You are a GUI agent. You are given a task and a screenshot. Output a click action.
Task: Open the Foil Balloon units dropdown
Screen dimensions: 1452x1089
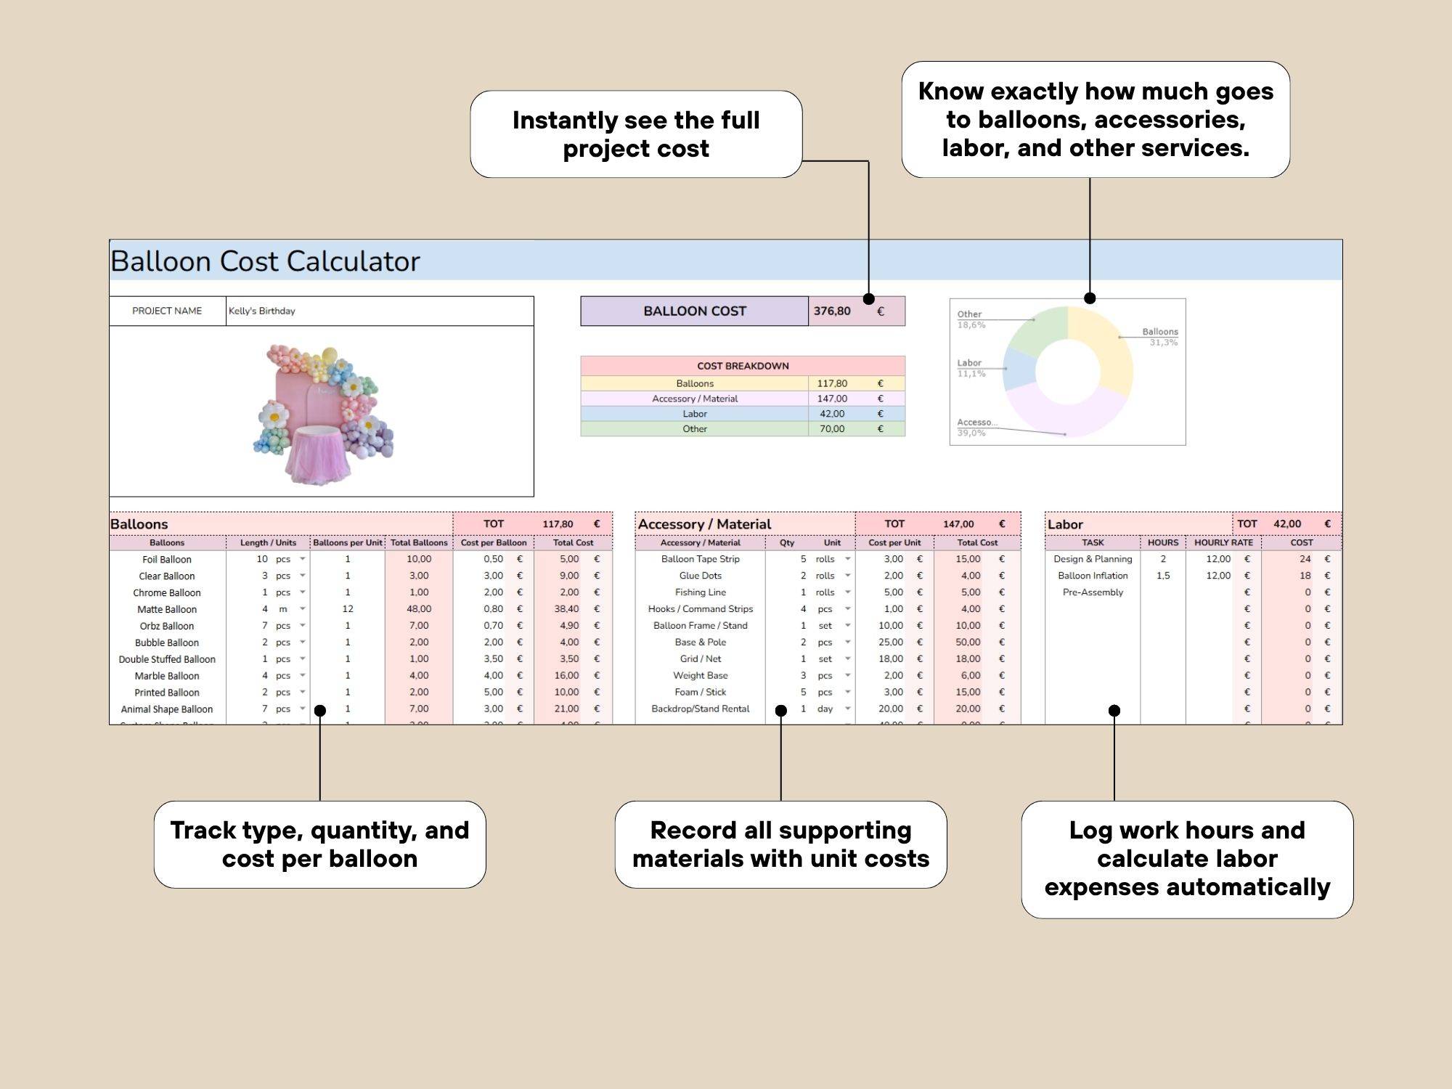click(303, 559)
